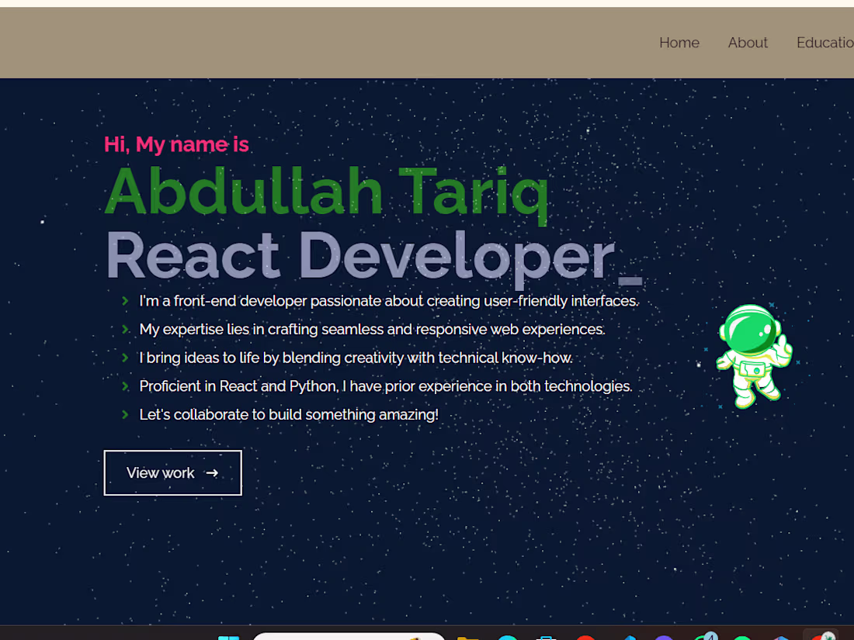854x640 pixels.
Task: Click the green astronaut illustration
Action: 754,356
